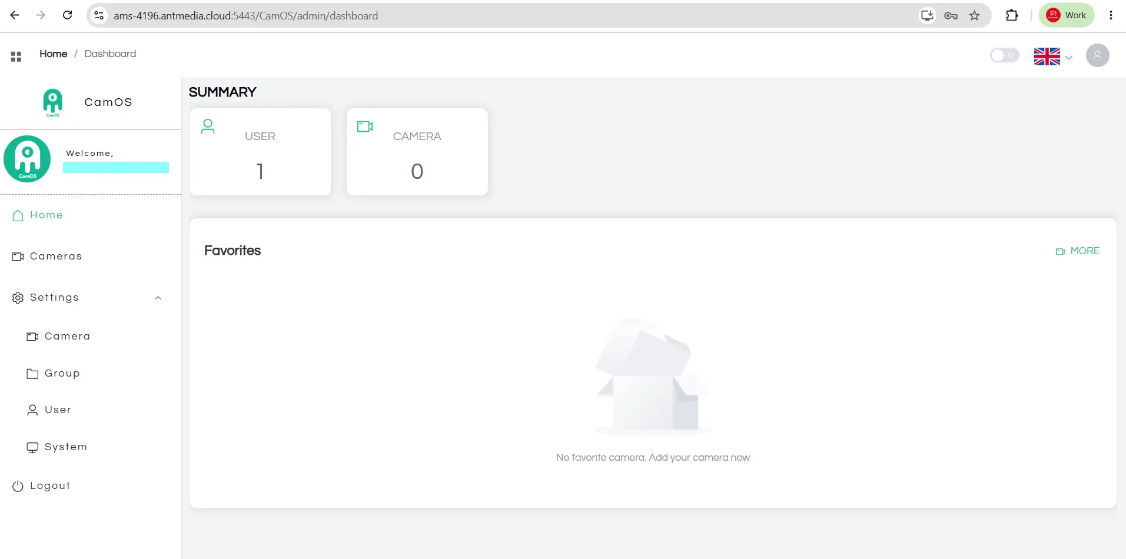Screen dimensions: 1126x559
Task: Click the Logout power icon
Action: (18, 486)
